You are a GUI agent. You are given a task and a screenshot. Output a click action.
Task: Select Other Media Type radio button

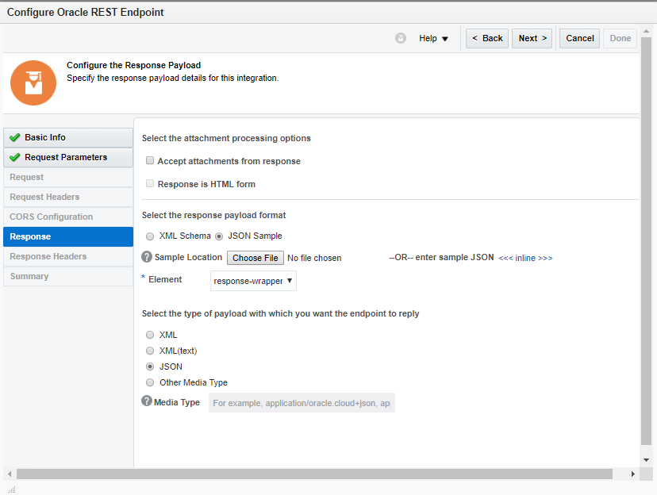tap(150, 382)
